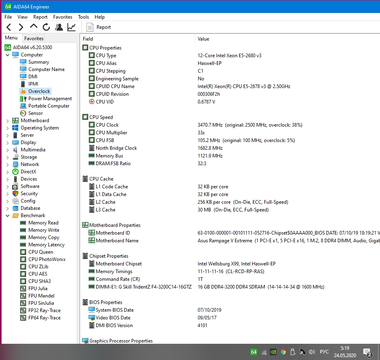Expand the Storage tree node
The width and height of the screenshot is (380, 360).
(x=8, y=157)
